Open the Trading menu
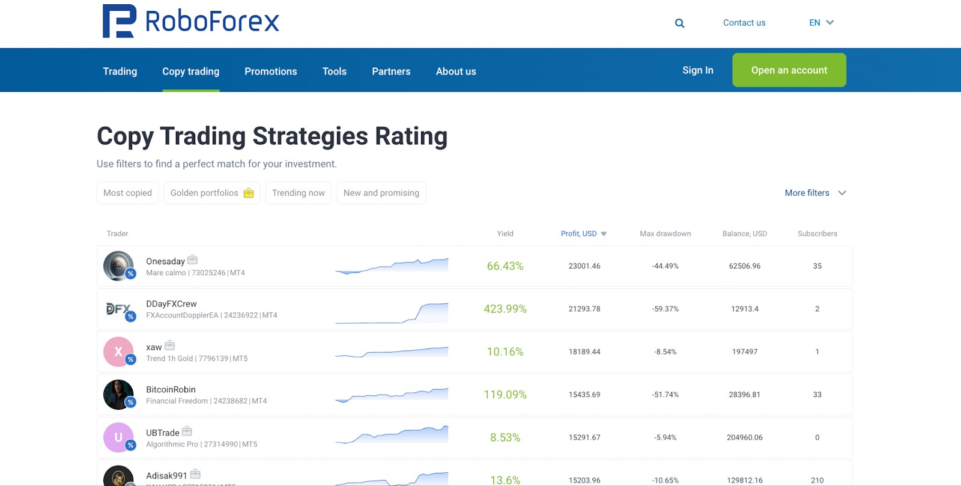The image size is (961, 486). click(x=120, y=71)
